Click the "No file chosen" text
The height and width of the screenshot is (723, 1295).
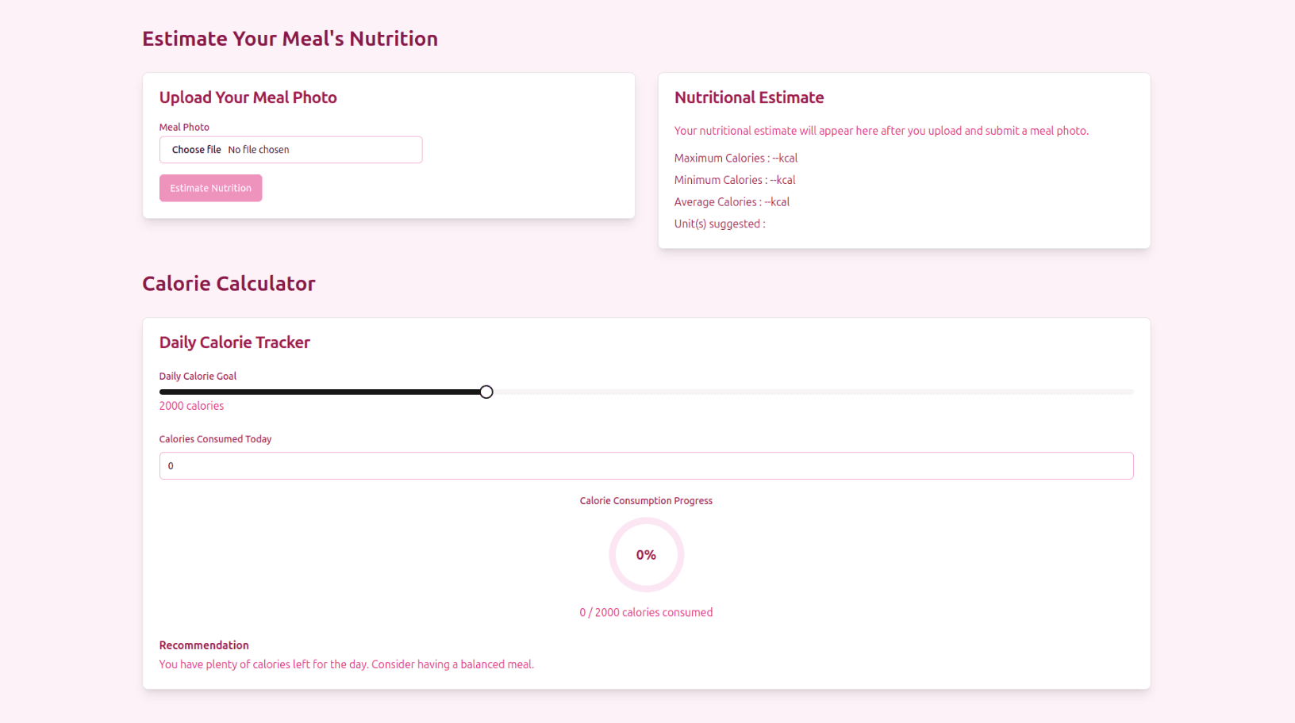coord(259,150)
